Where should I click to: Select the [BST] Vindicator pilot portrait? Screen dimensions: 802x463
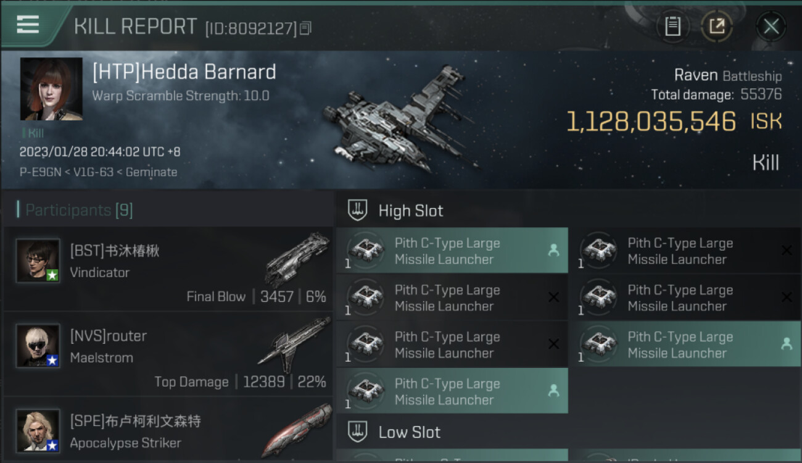click(38, 261)
